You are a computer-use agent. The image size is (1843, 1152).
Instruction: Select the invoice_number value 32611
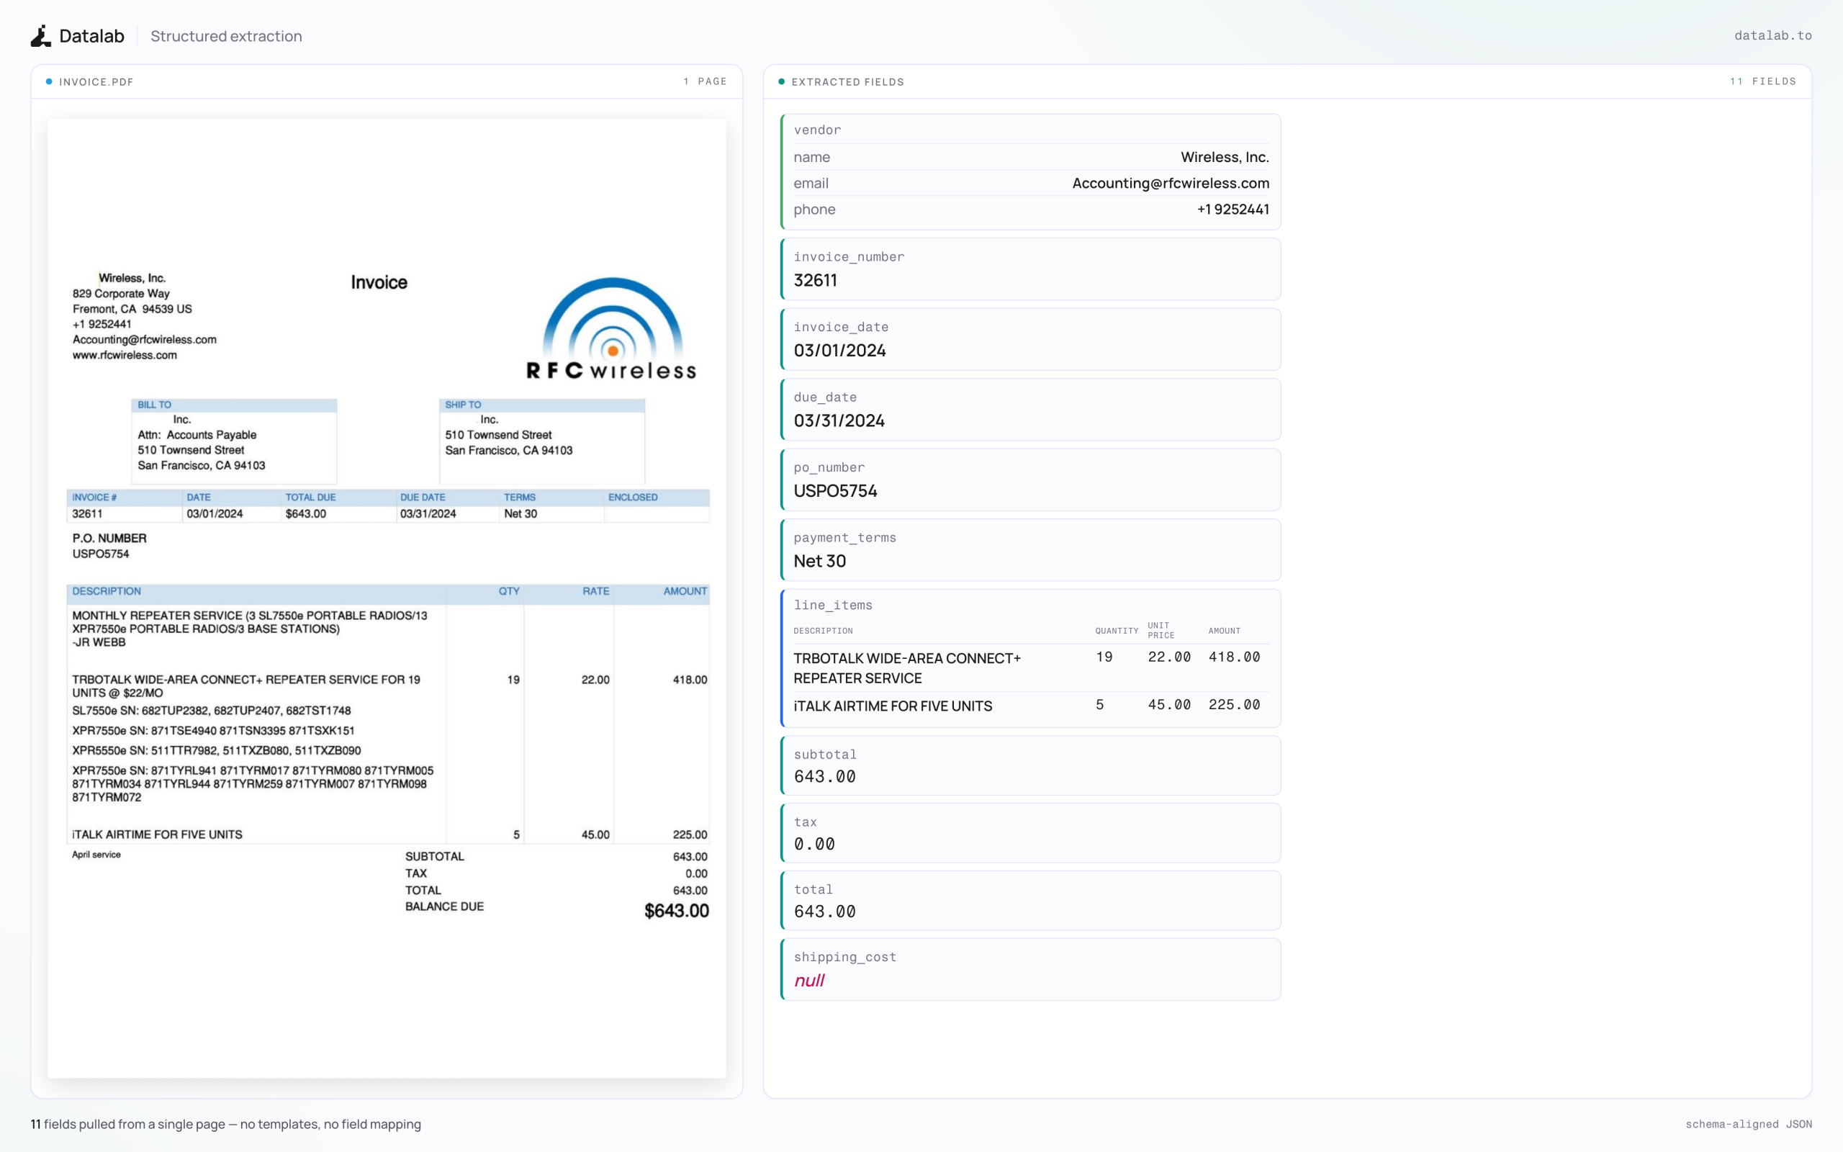click(x=815, y=280)
